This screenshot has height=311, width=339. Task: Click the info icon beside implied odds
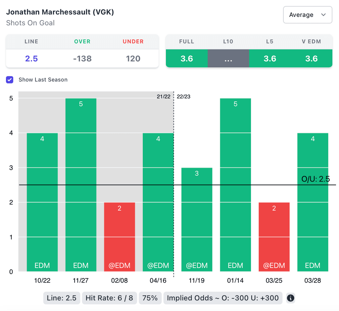(290, 298)
